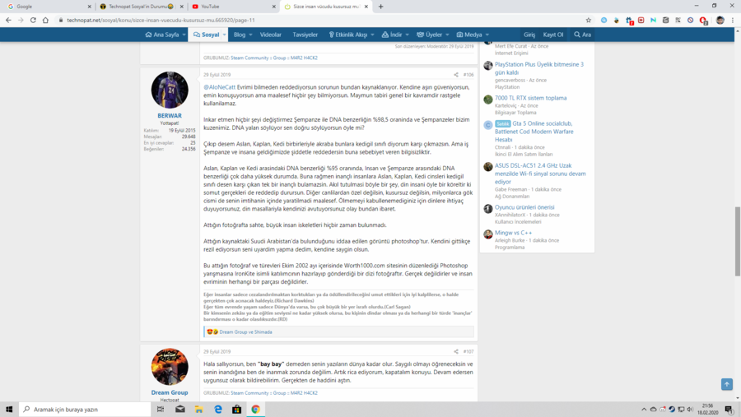The height and width of the screenshot is (417, 741).
Task: Open the Videolar navigation item
Action: (x=270, y=35)
